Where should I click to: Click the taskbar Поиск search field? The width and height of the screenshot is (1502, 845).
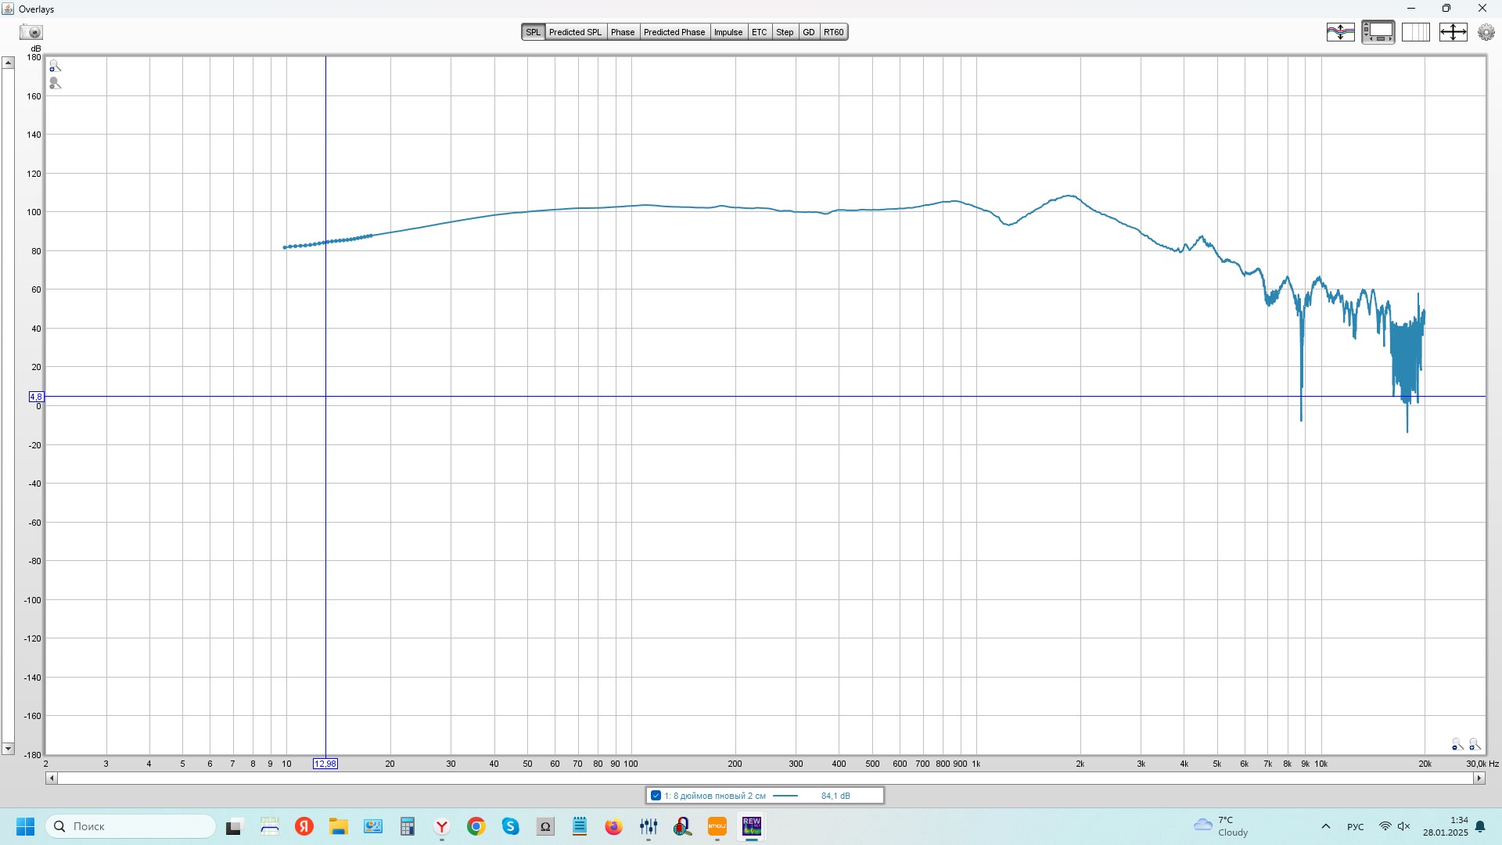pos(131,826)
